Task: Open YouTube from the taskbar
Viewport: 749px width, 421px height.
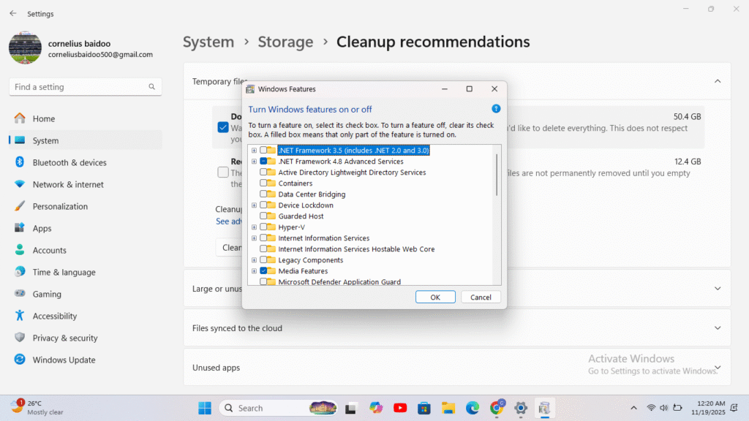Action: tap(400, 408)
